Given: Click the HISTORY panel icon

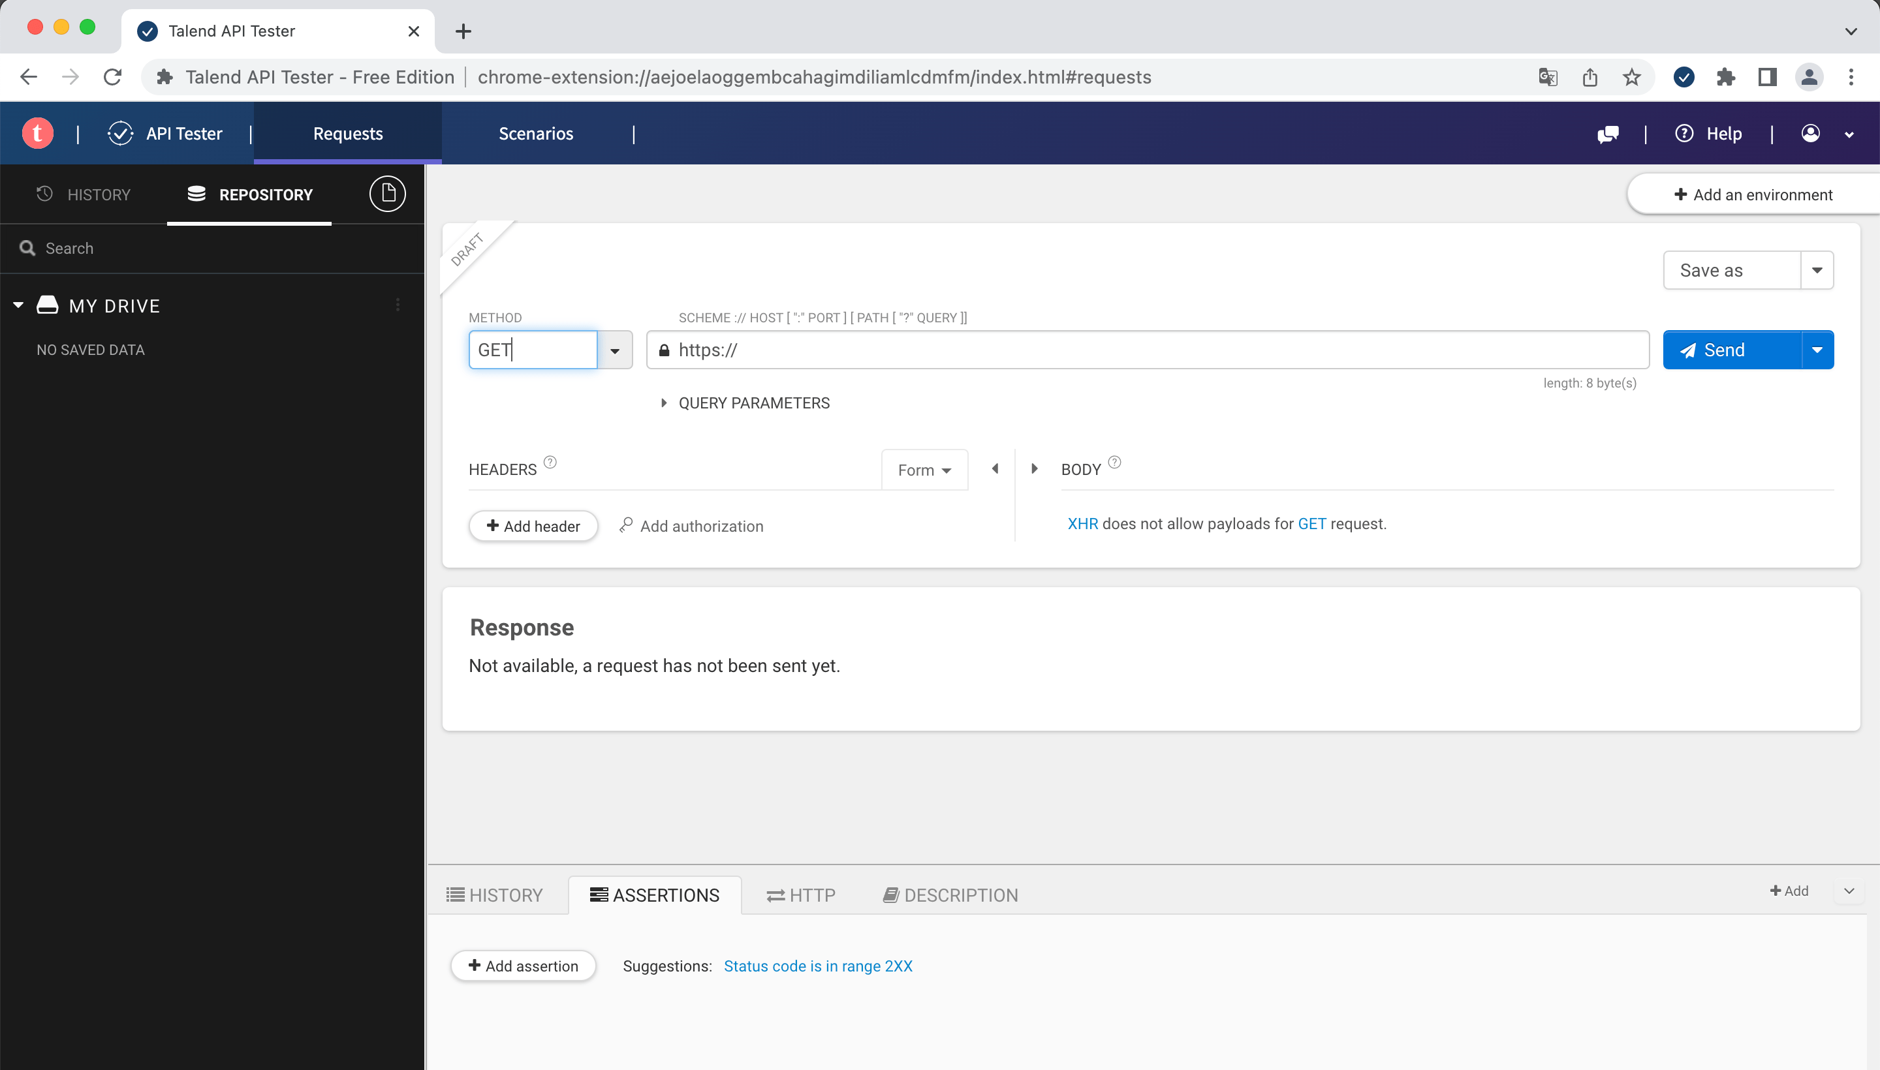Looking at the screenshot, I should click(x=84, y=194).
